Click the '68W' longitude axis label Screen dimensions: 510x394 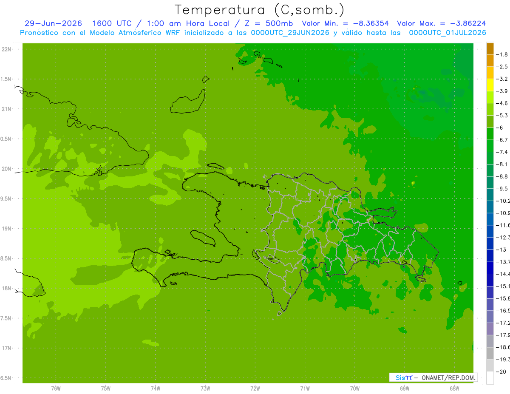point(454,388)
